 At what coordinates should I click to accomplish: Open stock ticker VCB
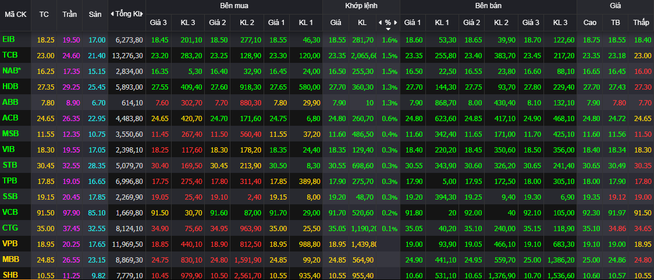click(9, 212)
